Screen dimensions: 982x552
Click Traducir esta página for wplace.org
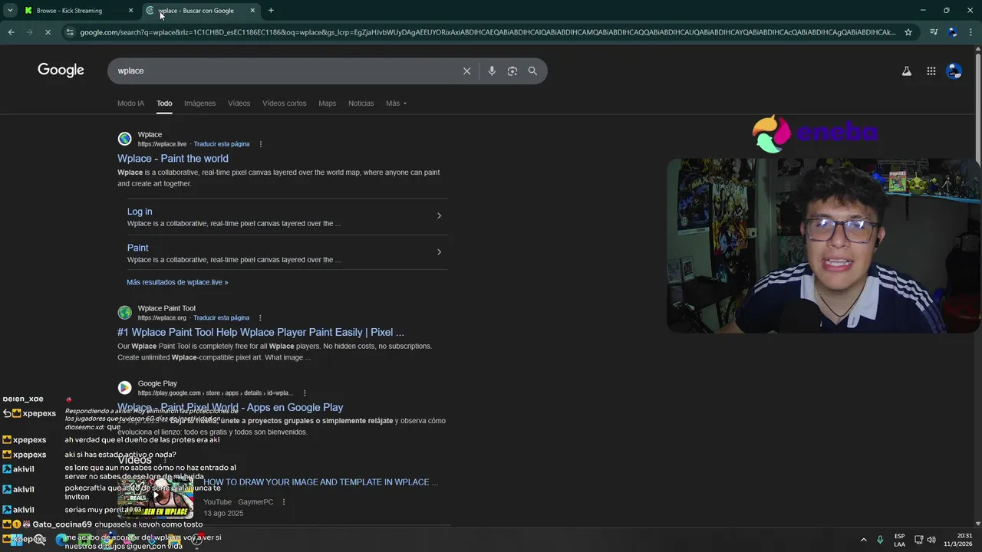(x=222, y=317)
